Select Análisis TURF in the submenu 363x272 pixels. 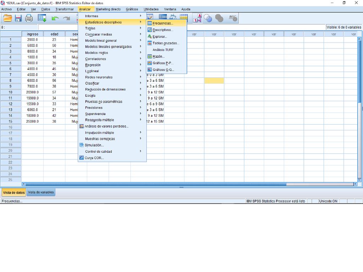[167, 50]
